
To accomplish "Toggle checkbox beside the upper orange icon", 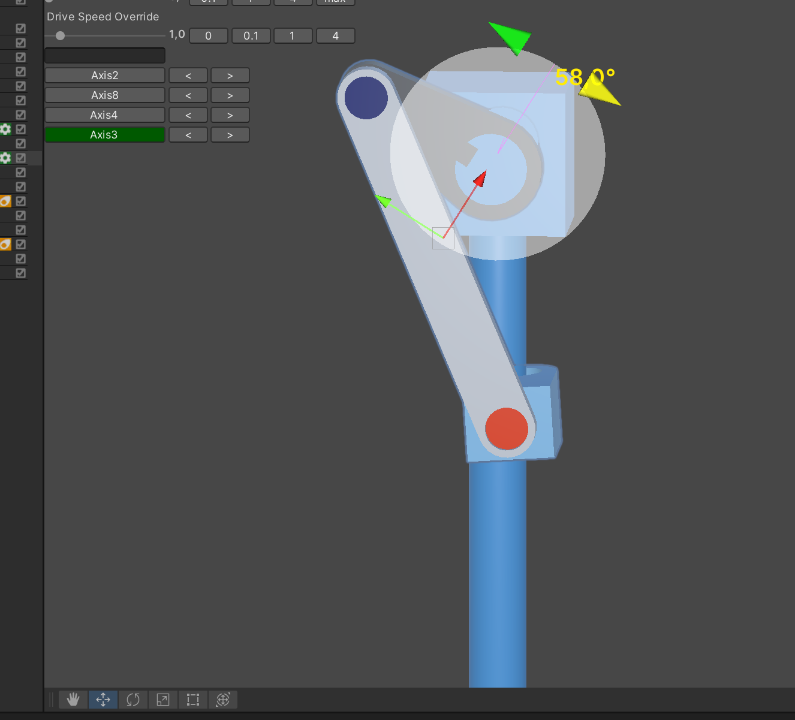I will pyautogui.click(x=21, y=201).
